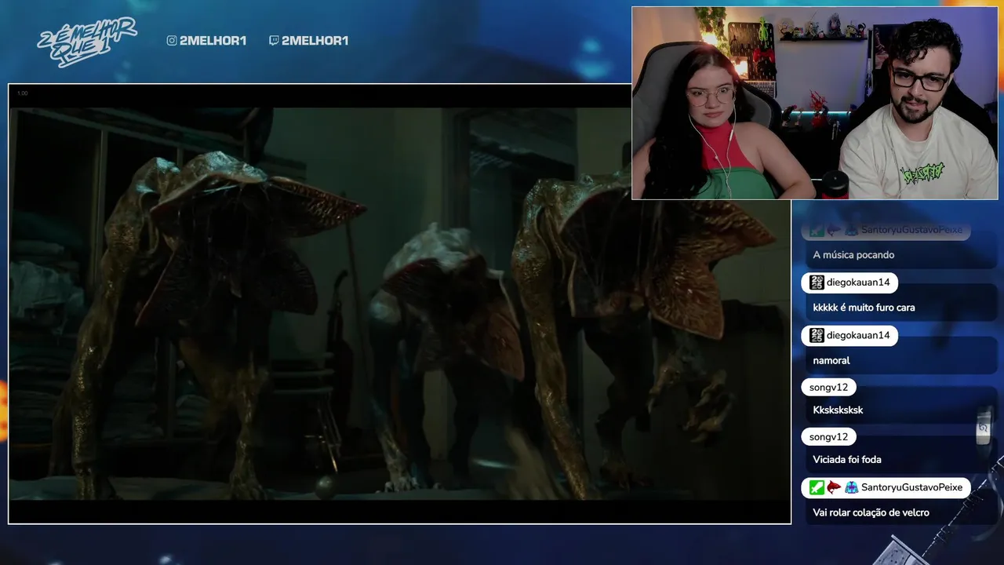Open the Instagram handle 2MELHOR1 text
Viewport: 1004px width, 565px height.
[213, 41]
